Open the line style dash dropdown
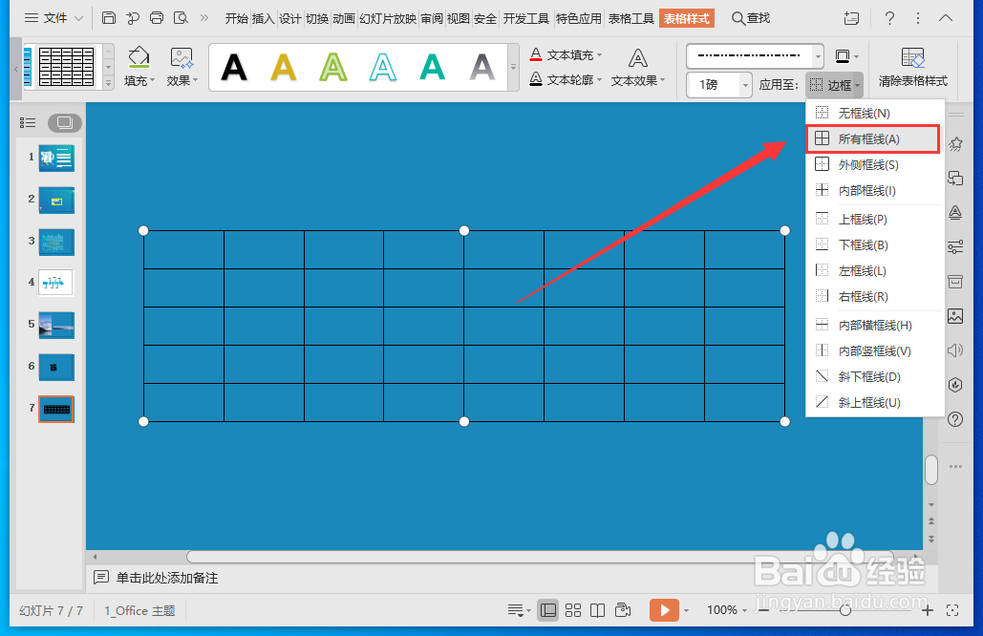 818,56
